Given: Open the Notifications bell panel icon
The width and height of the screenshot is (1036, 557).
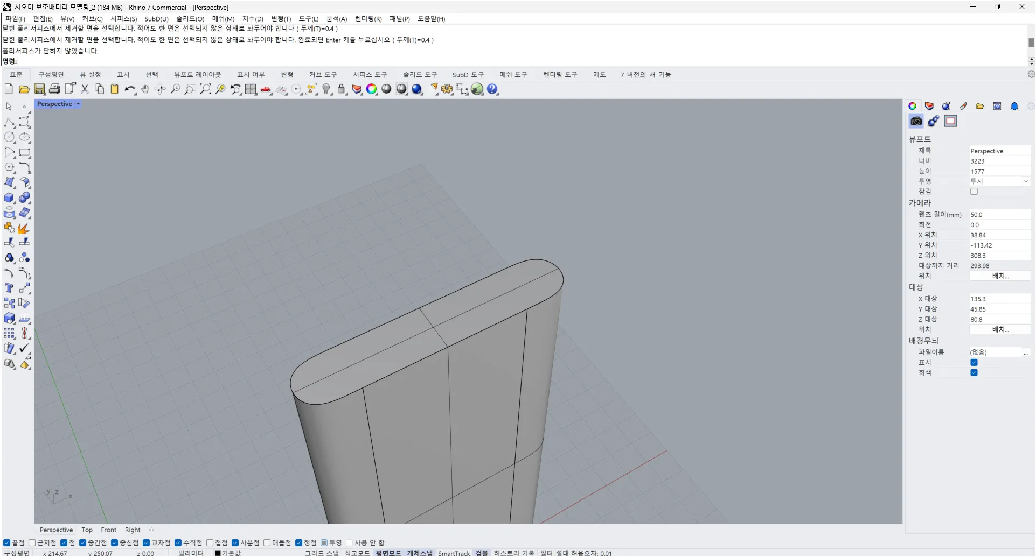Looking at the screenshot, I should (1014, 107).
